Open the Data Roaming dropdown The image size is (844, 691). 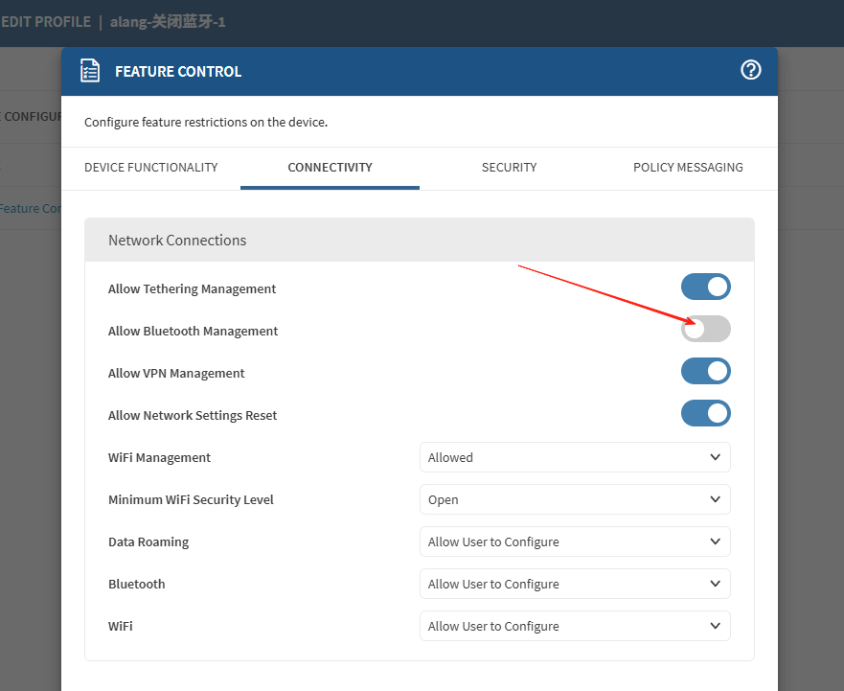(x=575, y=541)
